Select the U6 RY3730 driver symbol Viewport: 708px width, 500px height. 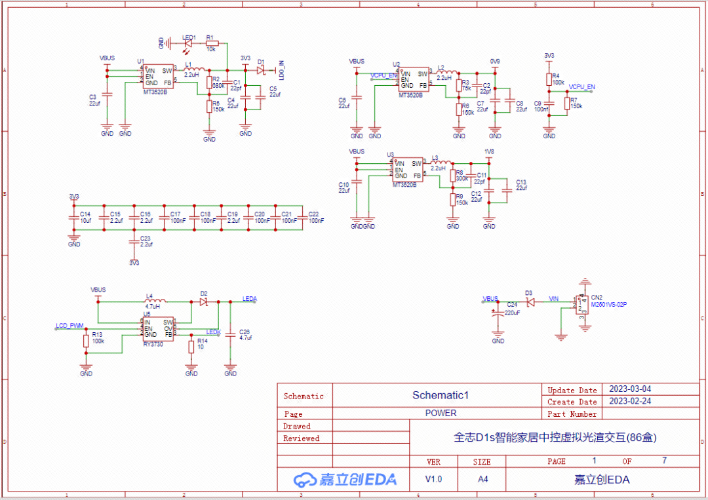tap(157, 329)
